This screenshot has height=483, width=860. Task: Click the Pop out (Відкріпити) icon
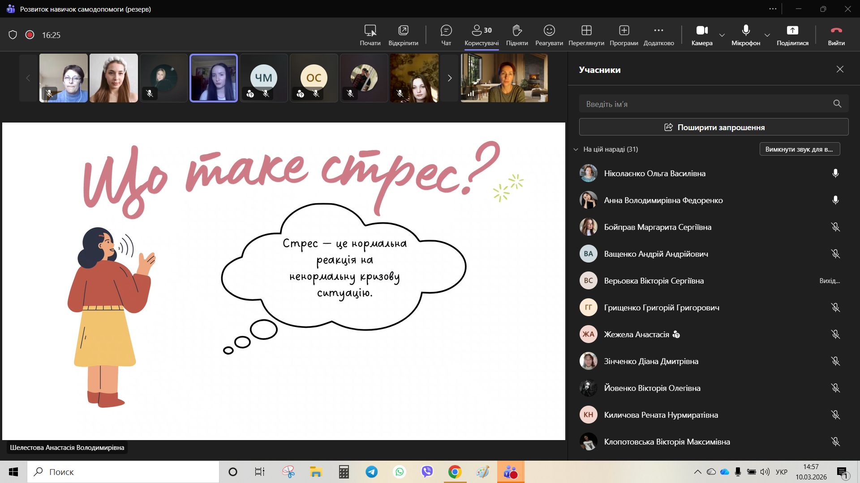click(x=403, y=35)
